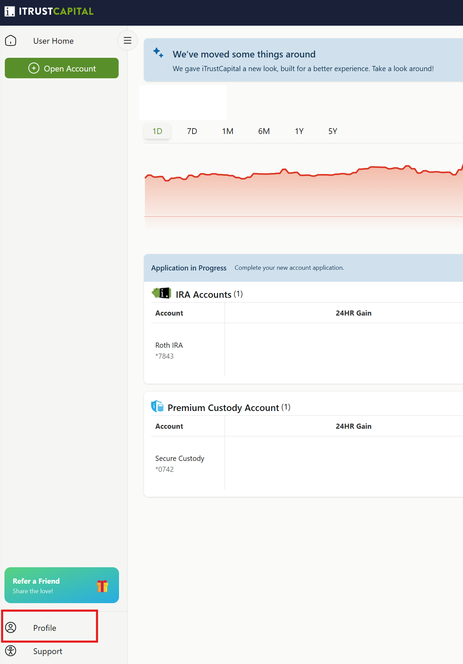Click Account column header in Premium Custody table

click(x=169, y=426)
